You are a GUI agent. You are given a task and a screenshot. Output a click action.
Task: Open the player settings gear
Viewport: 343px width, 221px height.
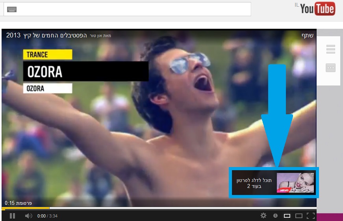click(263, 215)
